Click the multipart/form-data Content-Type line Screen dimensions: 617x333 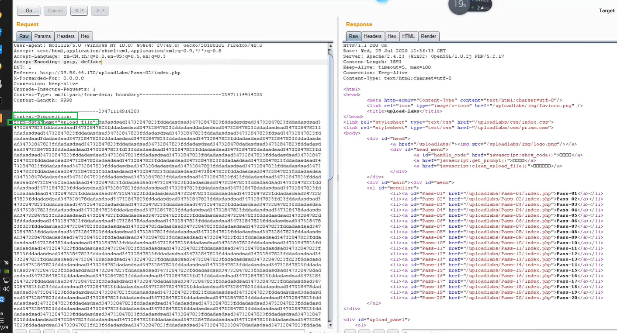coord(138,95)
